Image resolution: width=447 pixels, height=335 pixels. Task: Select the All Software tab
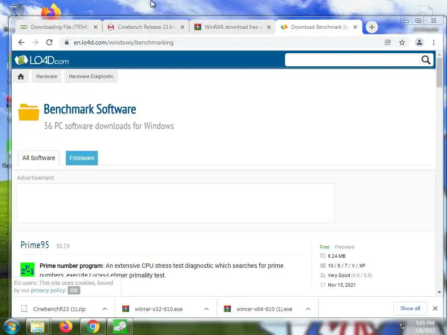(39, 158)
